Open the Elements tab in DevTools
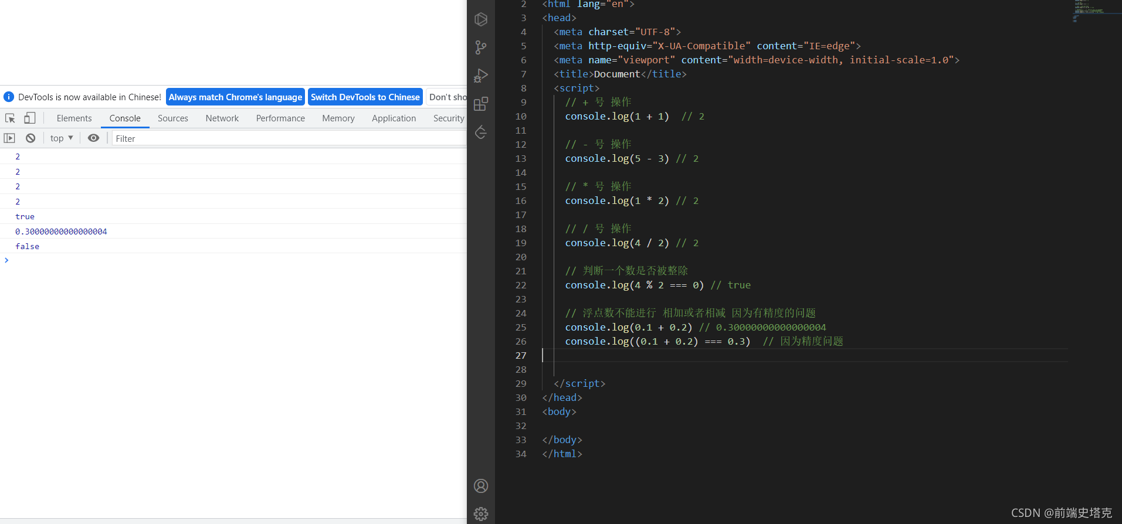The image size is (1122, 524). (74, 118)
